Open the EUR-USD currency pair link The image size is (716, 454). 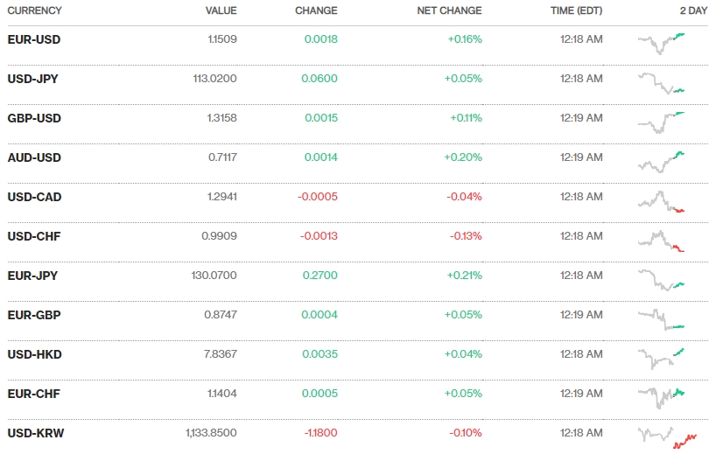pos(34,39)
